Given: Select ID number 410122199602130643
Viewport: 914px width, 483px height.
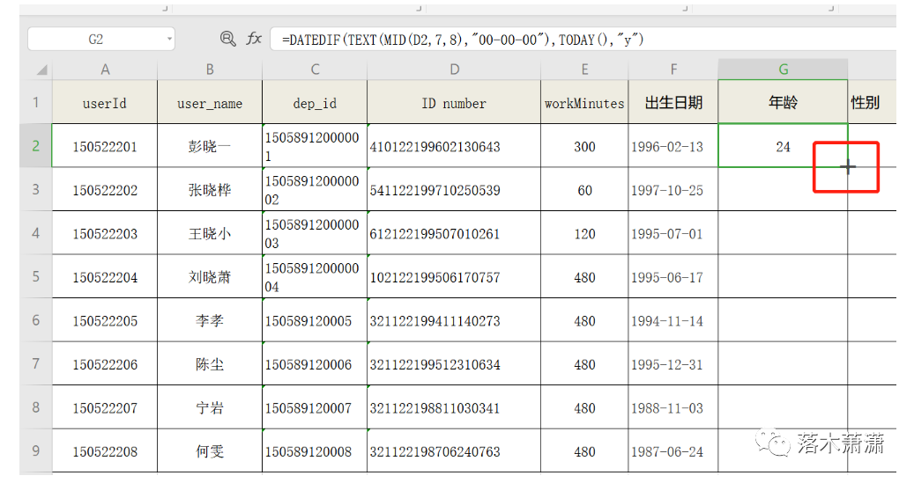Looking at the screenshot, I should pyautogui.click(x=454, y=146).
